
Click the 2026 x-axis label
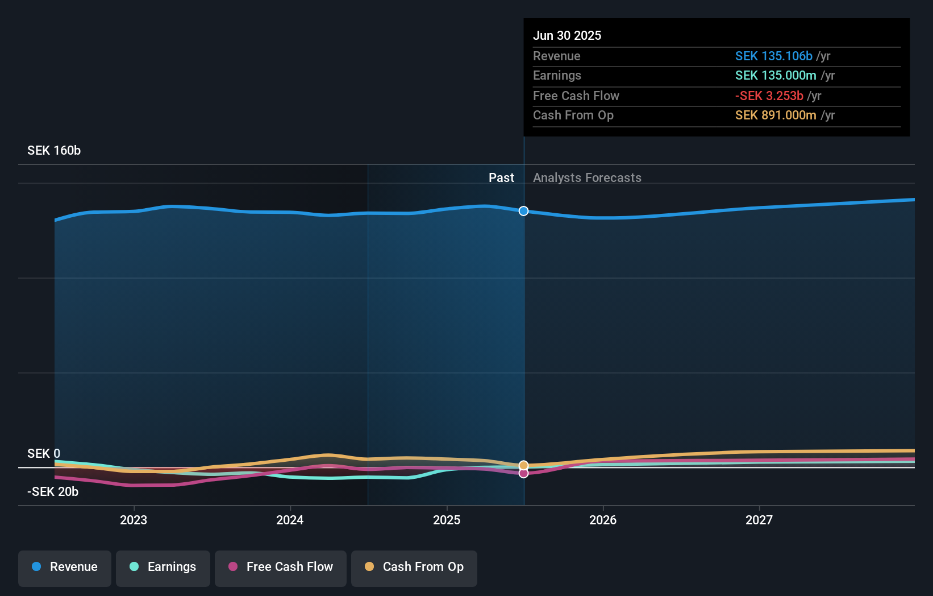(x=603, y=520)
